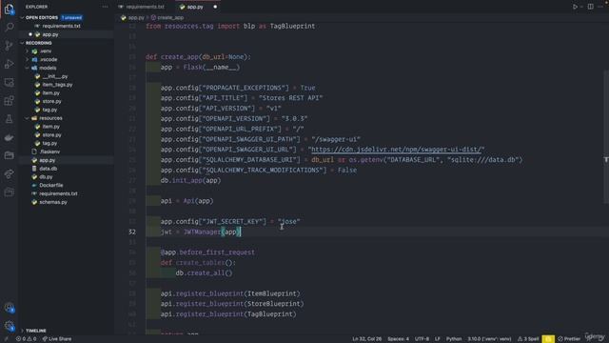Open the Manage gear icon

coord(9,326)
